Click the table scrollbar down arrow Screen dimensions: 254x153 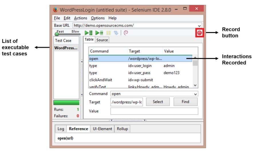pos(195,85)
